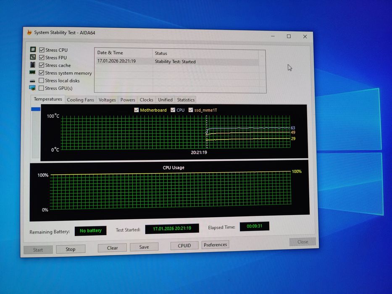
Task: Click the cache chip icon beside Stress cache
Action: (x=33, y=65)
